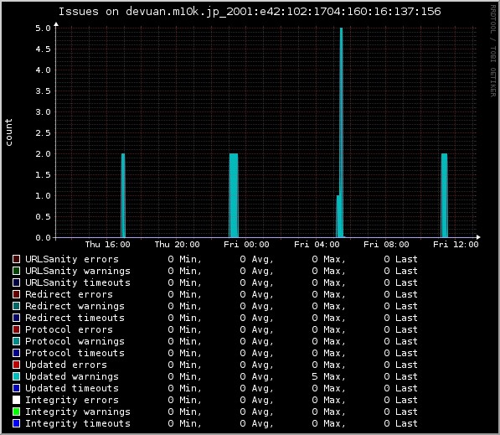The height and width of the screenshot is (435, 500).
Task: Click the Fri 04:00 time axis label
Action: pos(317,245)
